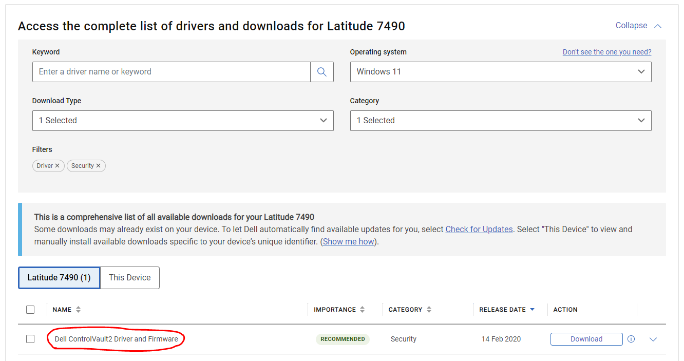
Task: Collapse the drivers and downloads section
Action: click(638, 26)
